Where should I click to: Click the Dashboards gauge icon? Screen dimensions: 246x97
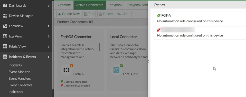pyautogui.click(x=5, y=5)
